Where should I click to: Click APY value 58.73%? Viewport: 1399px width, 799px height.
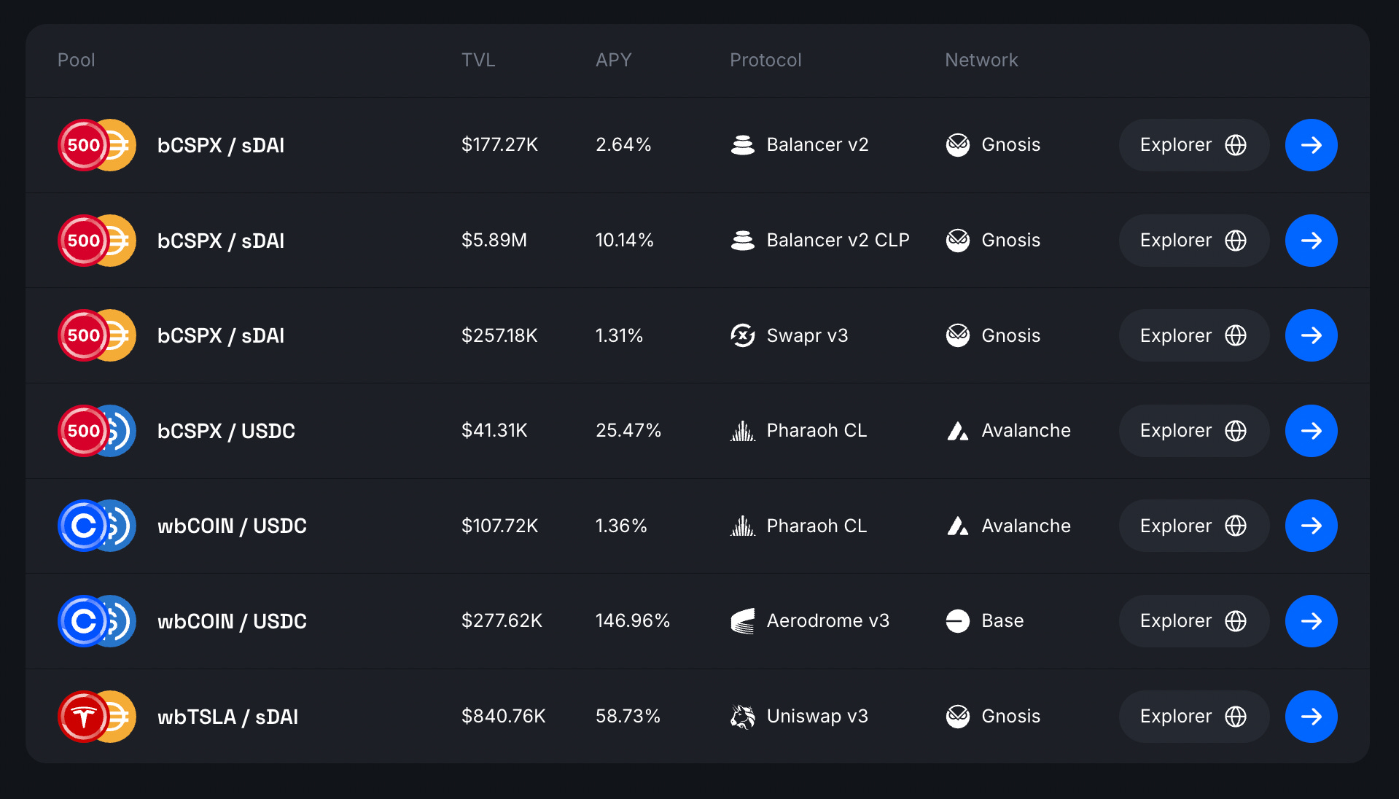628,717
